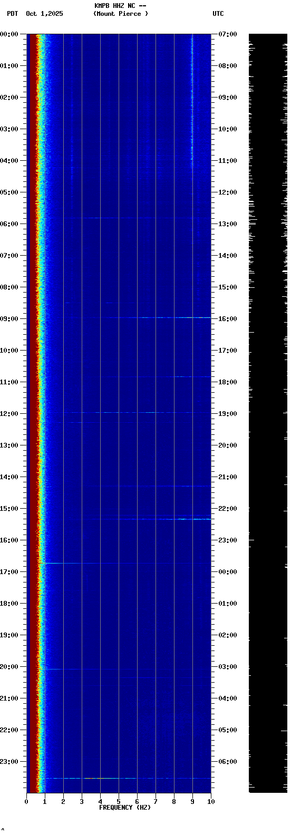Click the PDT time label '00:00'

(x=9, y=34)
